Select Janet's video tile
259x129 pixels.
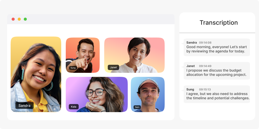[134, 55]
